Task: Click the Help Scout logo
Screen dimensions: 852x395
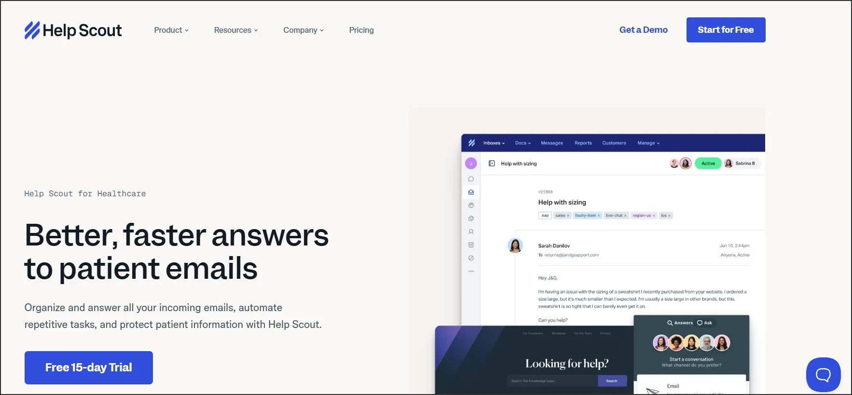Action: click(x=73, y=30)
